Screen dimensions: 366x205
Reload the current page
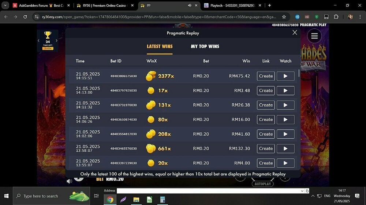[25, 17]
